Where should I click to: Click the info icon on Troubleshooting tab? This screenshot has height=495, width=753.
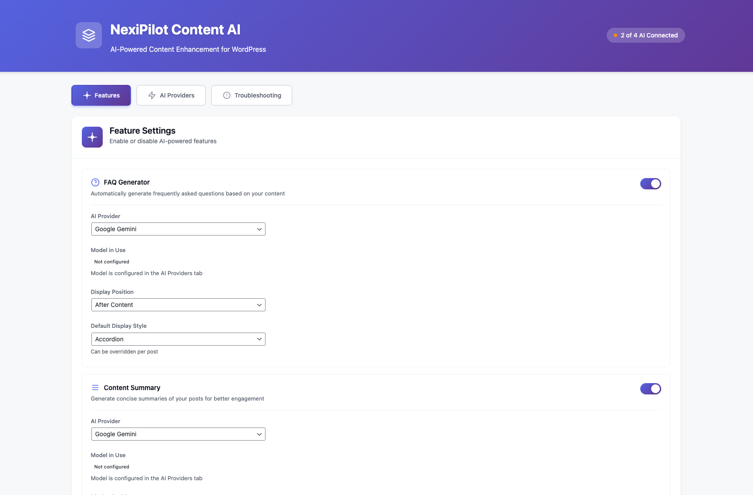(x=227, y=95)
